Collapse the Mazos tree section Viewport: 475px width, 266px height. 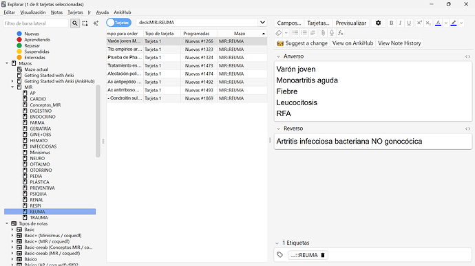(x=7, y=63)
